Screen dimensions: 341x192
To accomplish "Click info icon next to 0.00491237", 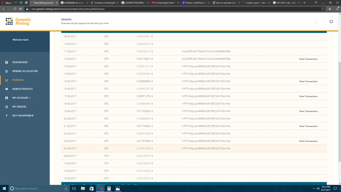I will (x=152, y=89).
